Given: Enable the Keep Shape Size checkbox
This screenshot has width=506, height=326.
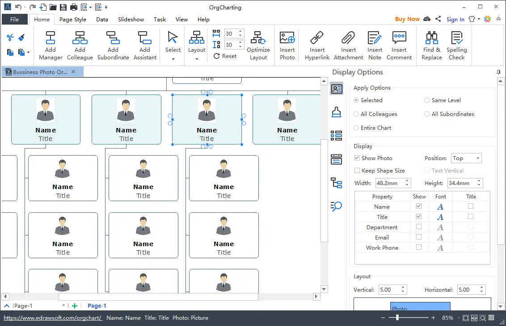Looking at the screenshot, I should point(357,170).
